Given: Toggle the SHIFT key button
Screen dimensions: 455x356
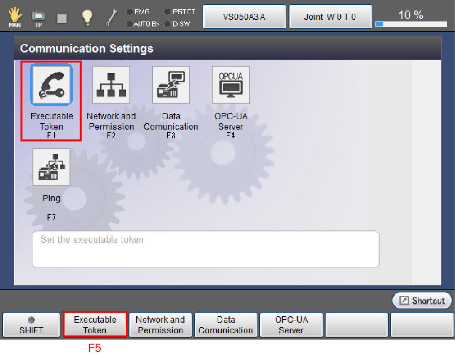Looking at the screenshot, I should tap(32, 325).
